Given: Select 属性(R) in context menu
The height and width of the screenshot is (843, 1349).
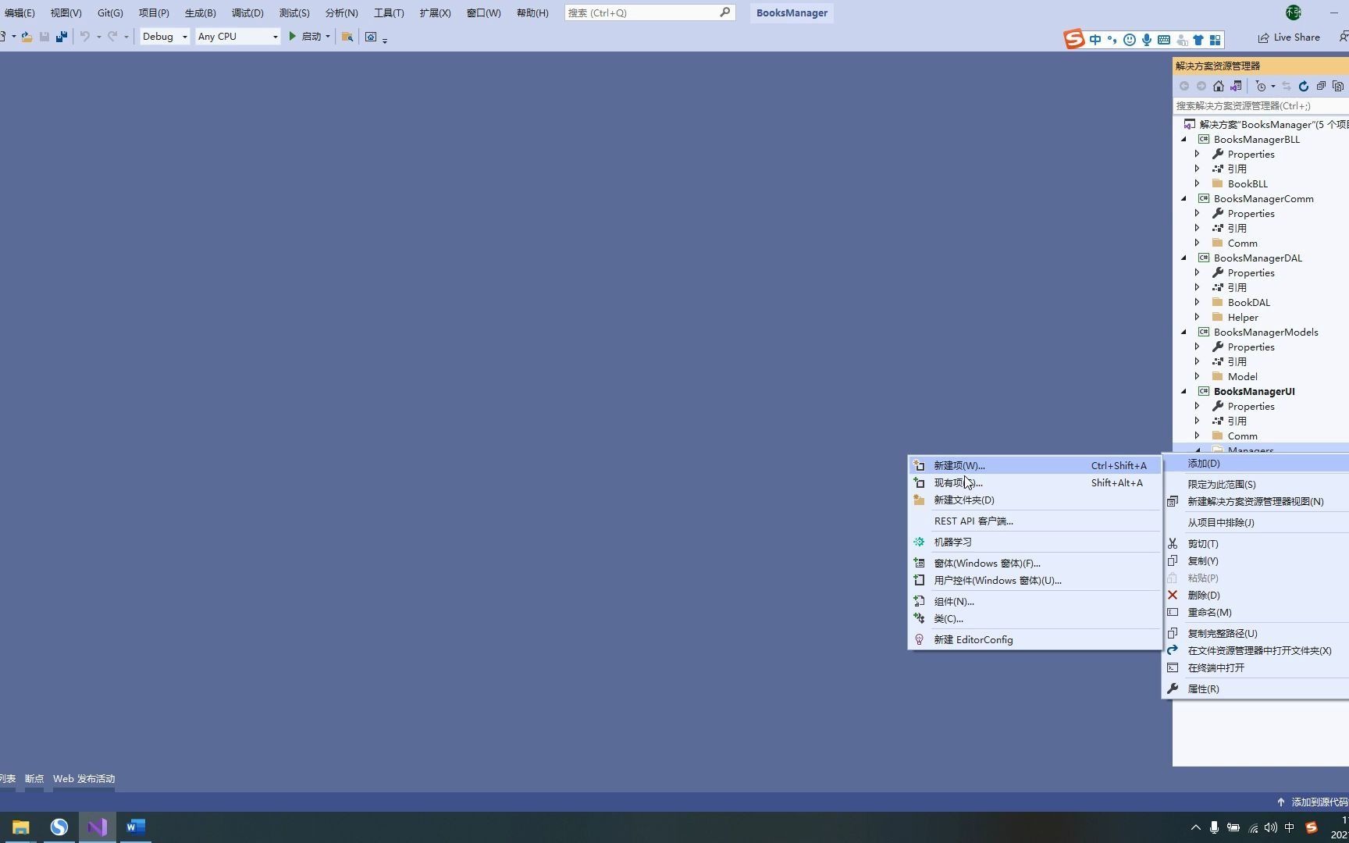Looking at the screenshot, I should [1256, 688].
